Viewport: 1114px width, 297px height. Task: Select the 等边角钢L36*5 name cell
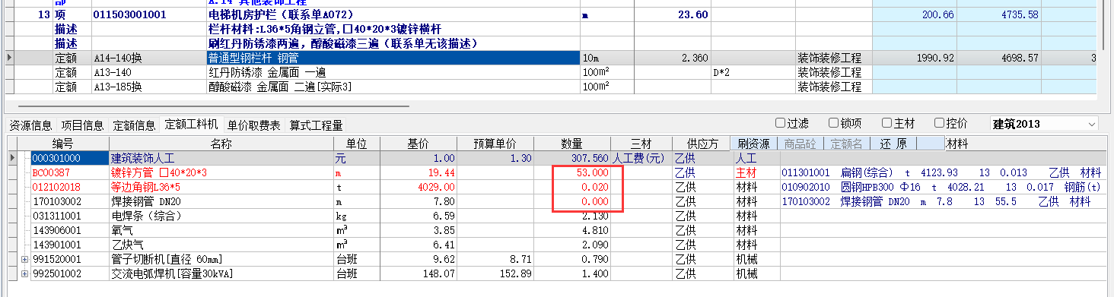coord(221,187)
